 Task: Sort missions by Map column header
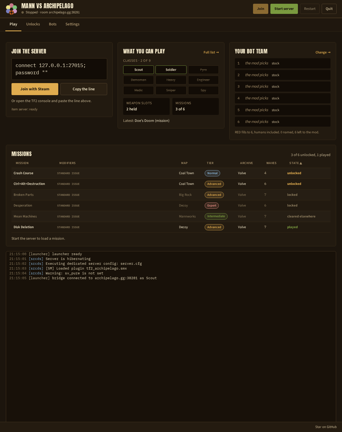[184, 163]
